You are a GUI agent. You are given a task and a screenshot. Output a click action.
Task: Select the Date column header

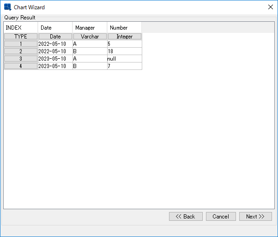pos(55,28)
